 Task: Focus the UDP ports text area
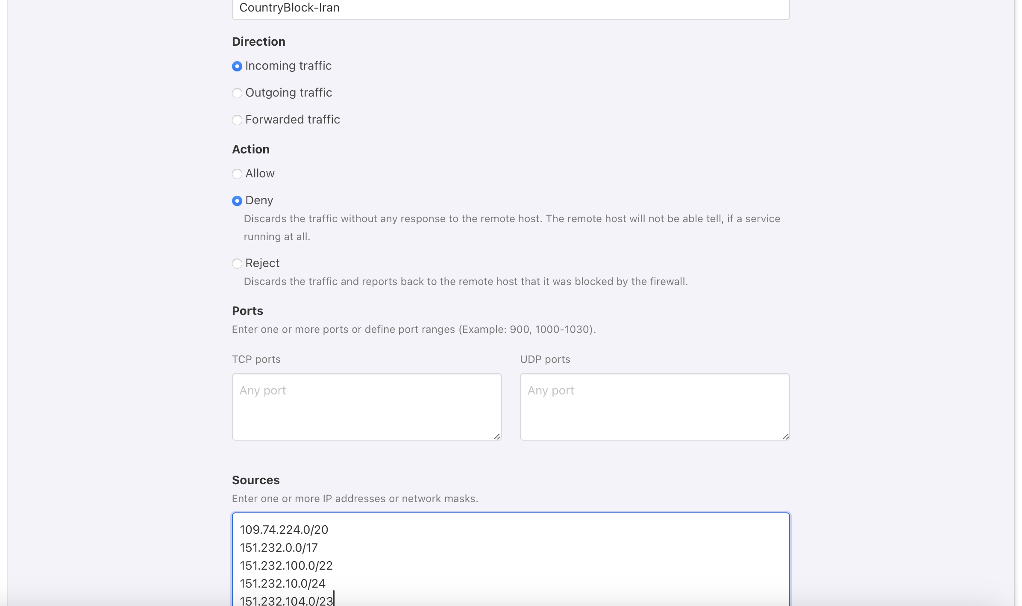(655, 406)
